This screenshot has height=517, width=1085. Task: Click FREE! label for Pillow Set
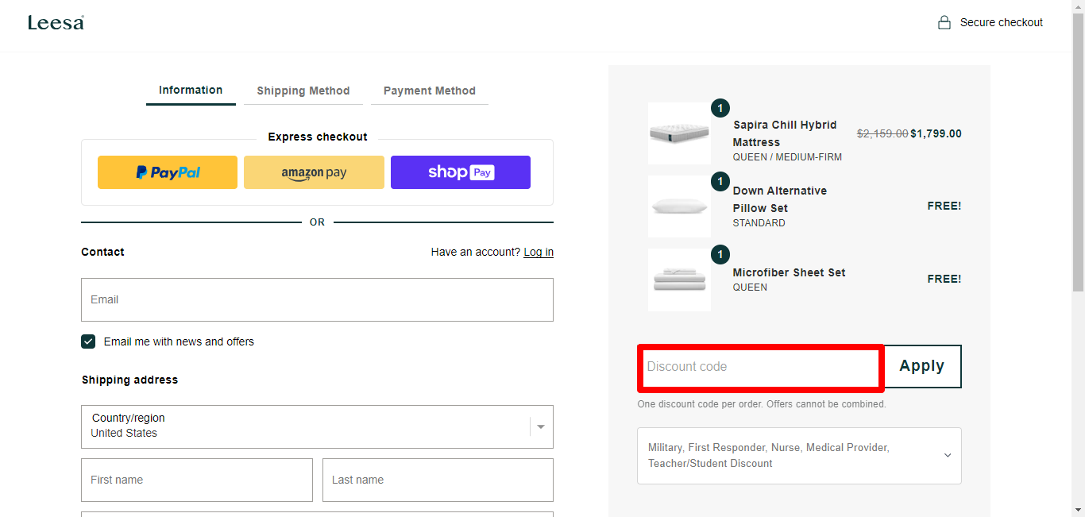[944, 206]
